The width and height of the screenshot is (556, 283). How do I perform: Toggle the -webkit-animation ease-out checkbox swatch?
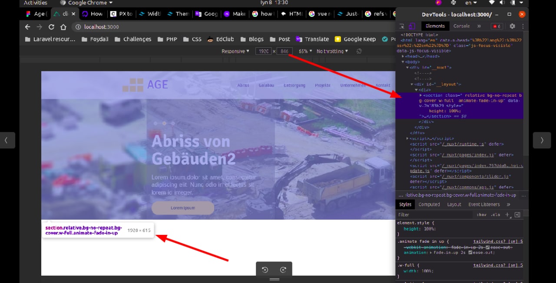click(488, 247)
